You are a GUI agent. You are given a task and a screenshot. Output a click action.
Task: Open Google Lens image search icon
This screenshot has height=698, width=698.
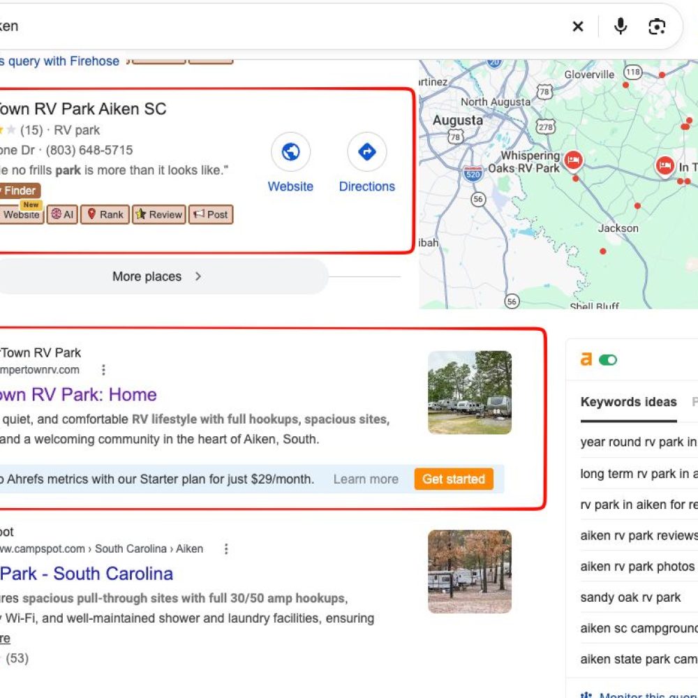(x=657, y=27)
